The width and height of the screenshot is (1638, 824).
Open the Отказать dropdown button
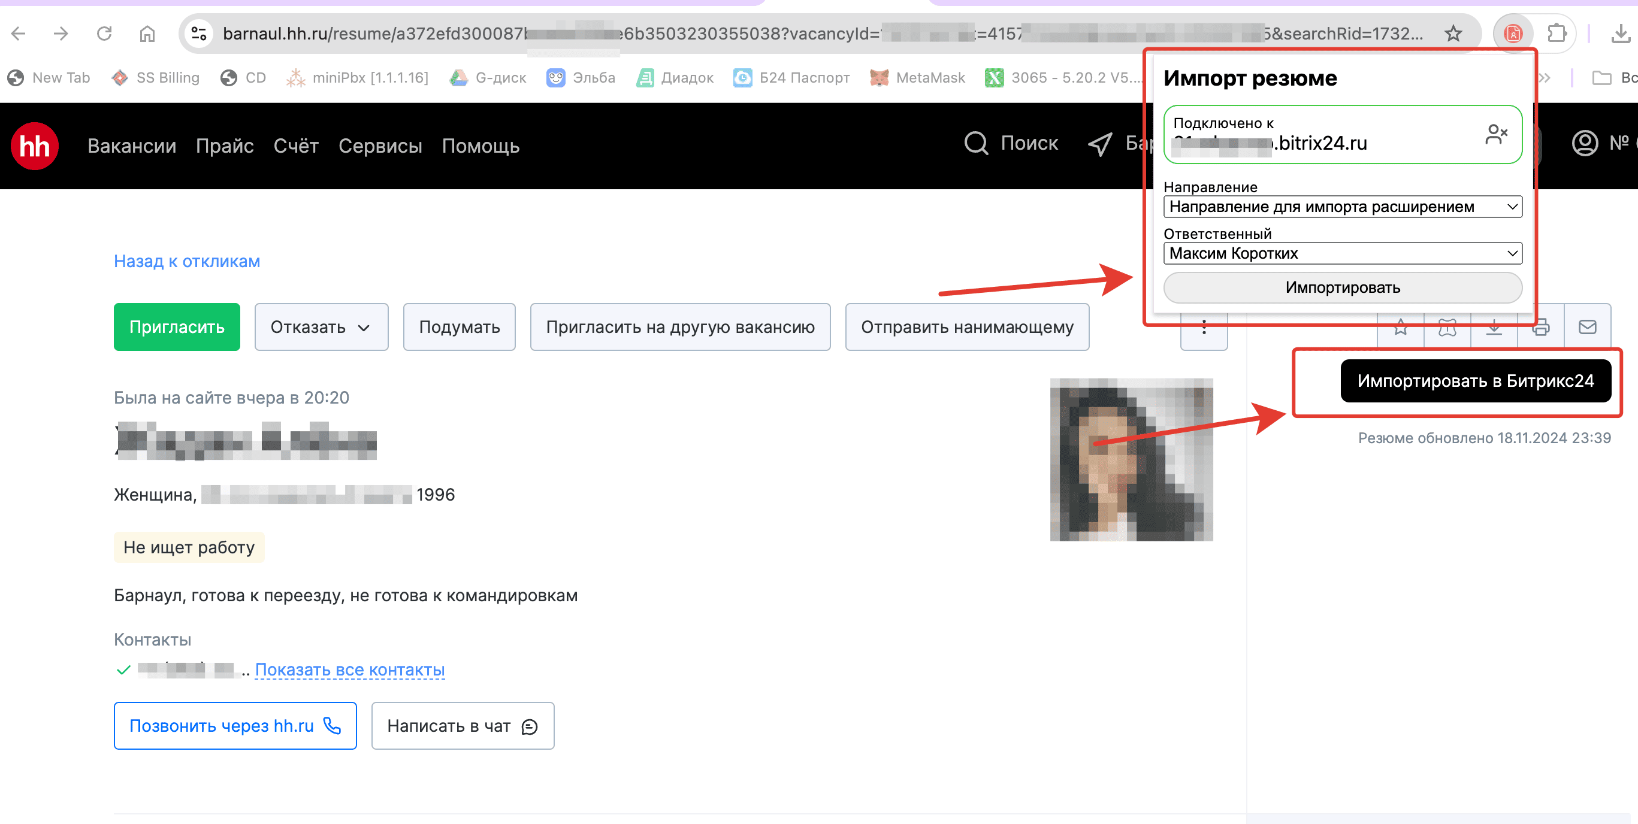[321, 328]
